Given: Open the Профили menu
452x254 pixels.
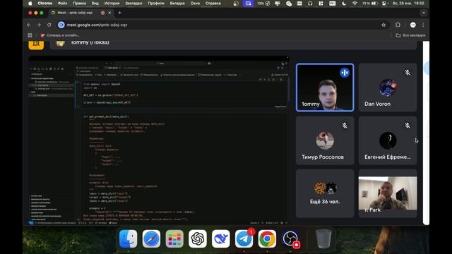Looking at the screenshot, I should [x=156, y=4].
